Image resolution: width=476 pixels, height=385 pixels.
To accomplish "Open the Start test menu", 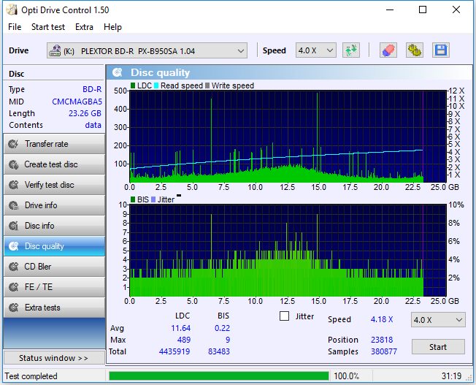I will tap(48, 27).
